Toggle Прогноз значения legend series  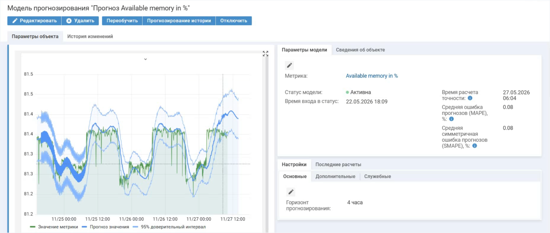pos(105,227)
